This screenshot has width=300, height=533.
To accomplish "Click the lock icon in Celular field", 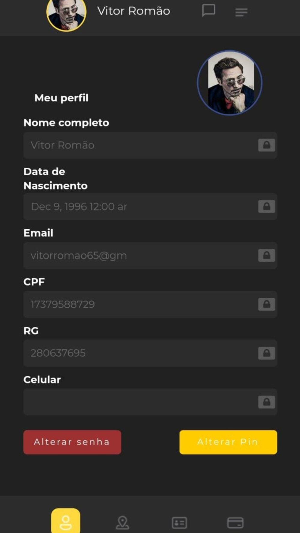I will pyautogui.click(x=266, y=402).
